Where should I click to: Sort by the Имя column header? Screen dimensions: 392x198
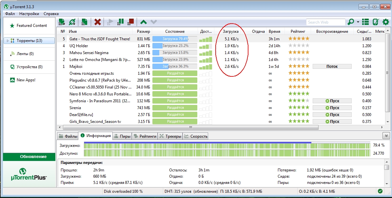click(100, 31)
